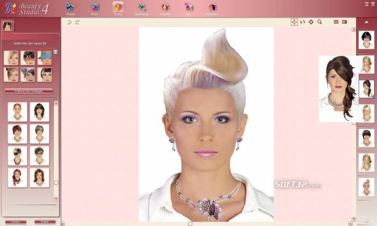The height and width of the screenshot is (226, 377).
Task: Undo the last change with left curved arrow
Action: point(69,23)
